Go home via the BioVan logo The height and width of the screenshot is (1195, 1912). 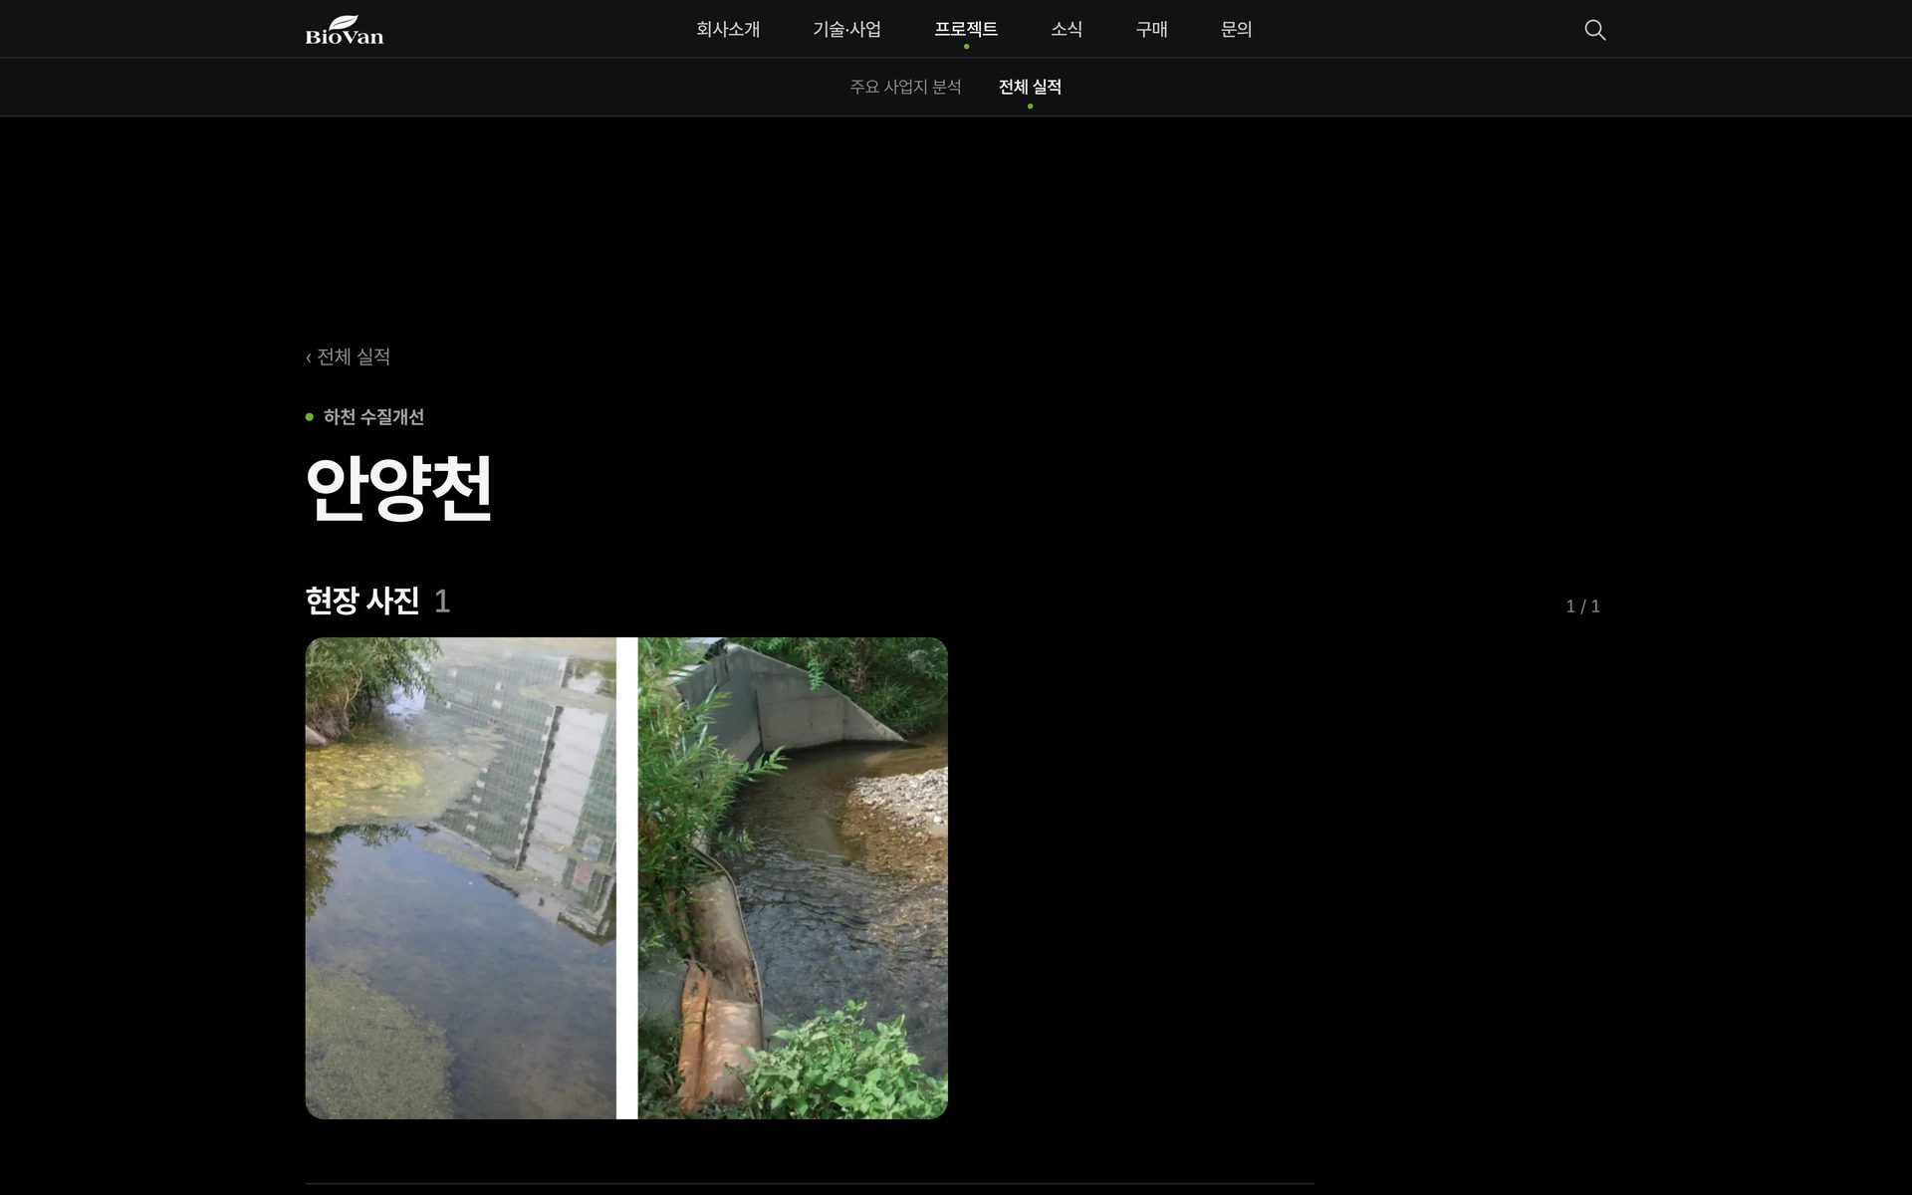click(x=345, y=30)
